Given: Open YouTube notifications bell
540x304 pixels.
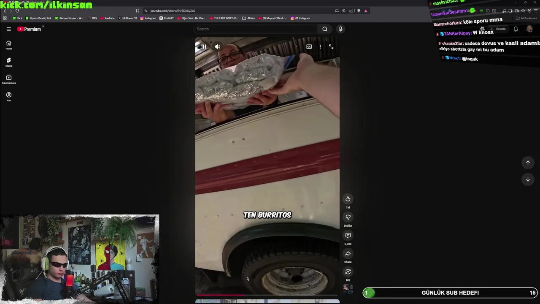Looking at the screenshot, I should pos(516,29).
